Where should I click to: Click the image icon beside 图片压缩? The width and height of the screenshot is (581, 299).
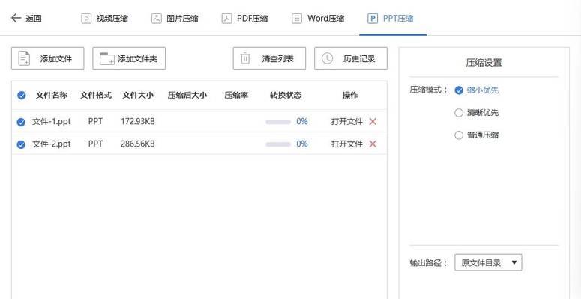[157, 19]
